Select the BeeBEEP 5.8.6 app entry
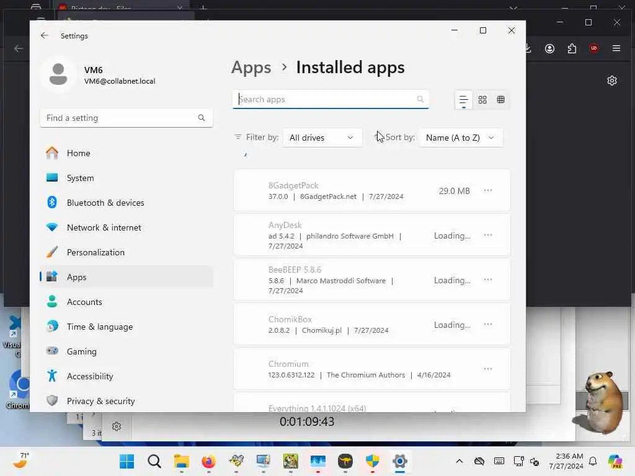Viewport: 635px width, 476px height. (x=372, y=280)
